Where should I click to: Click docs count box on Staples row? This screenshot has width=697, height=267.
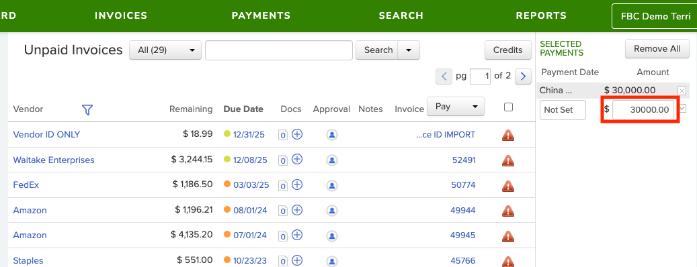click(x=283, y=261)
